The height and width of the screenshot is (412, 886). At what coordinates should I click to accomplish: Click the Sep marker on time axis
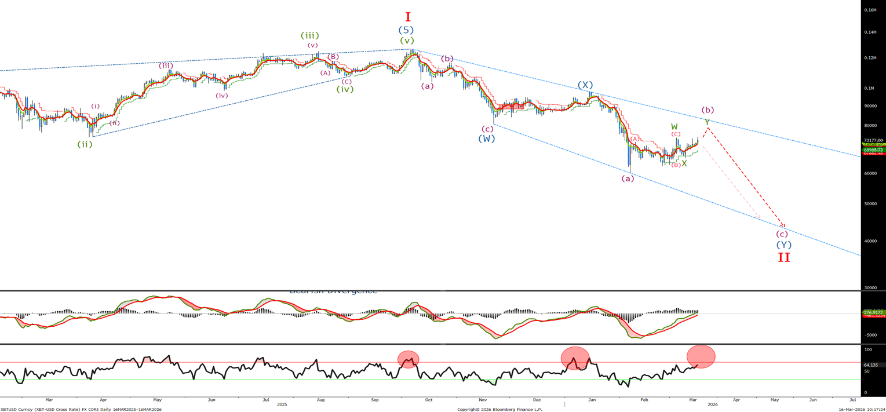tap(375, 400)
